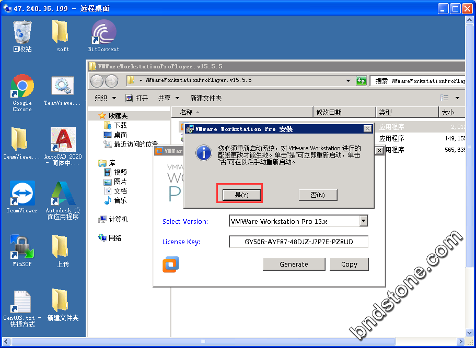This screenshot has height=348, width=476.
Task: Sort files by the 修改日期 column
Action: [344, 112]
